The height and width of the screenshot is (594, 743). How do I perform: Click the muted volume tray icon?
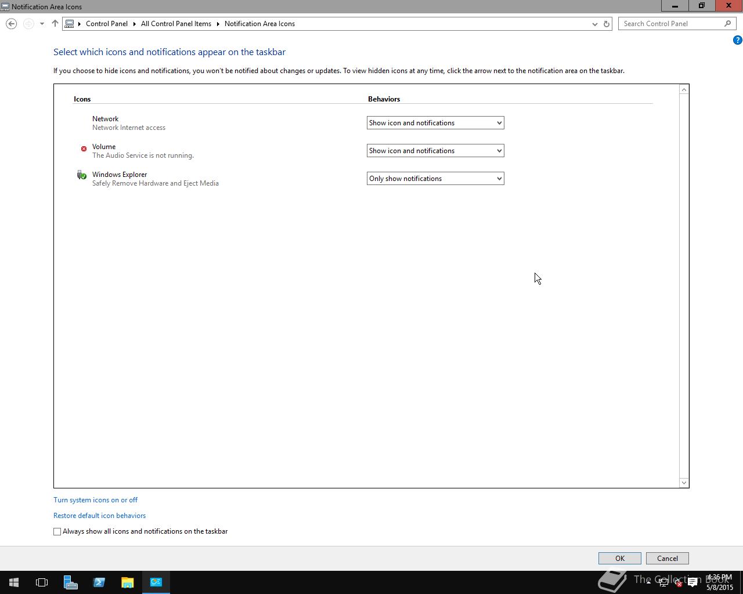[678, 582]
